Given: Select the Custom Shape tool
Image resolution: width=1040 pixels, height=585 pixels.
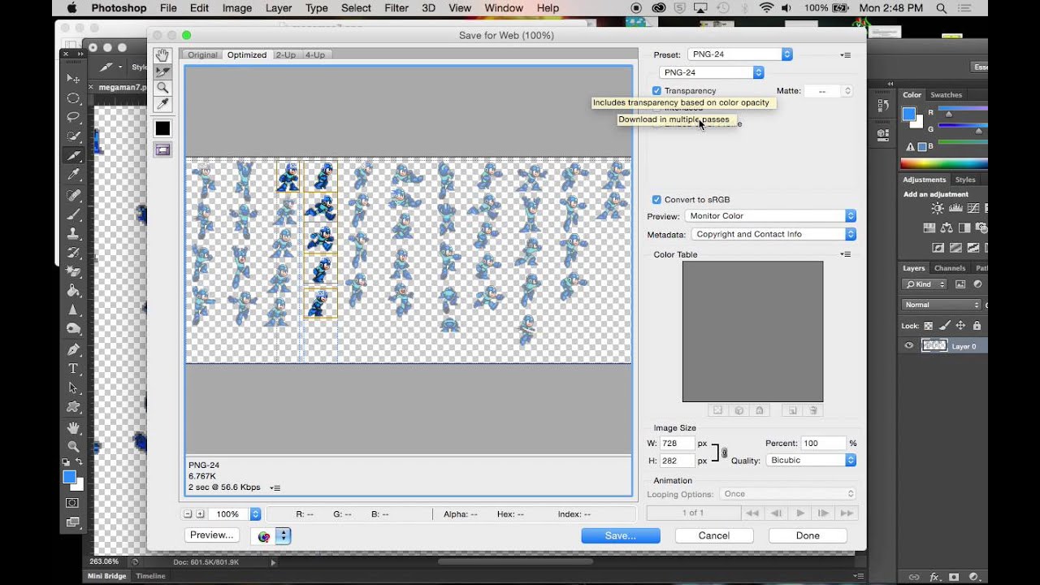Looking at the screenshot, I should 74,407.
